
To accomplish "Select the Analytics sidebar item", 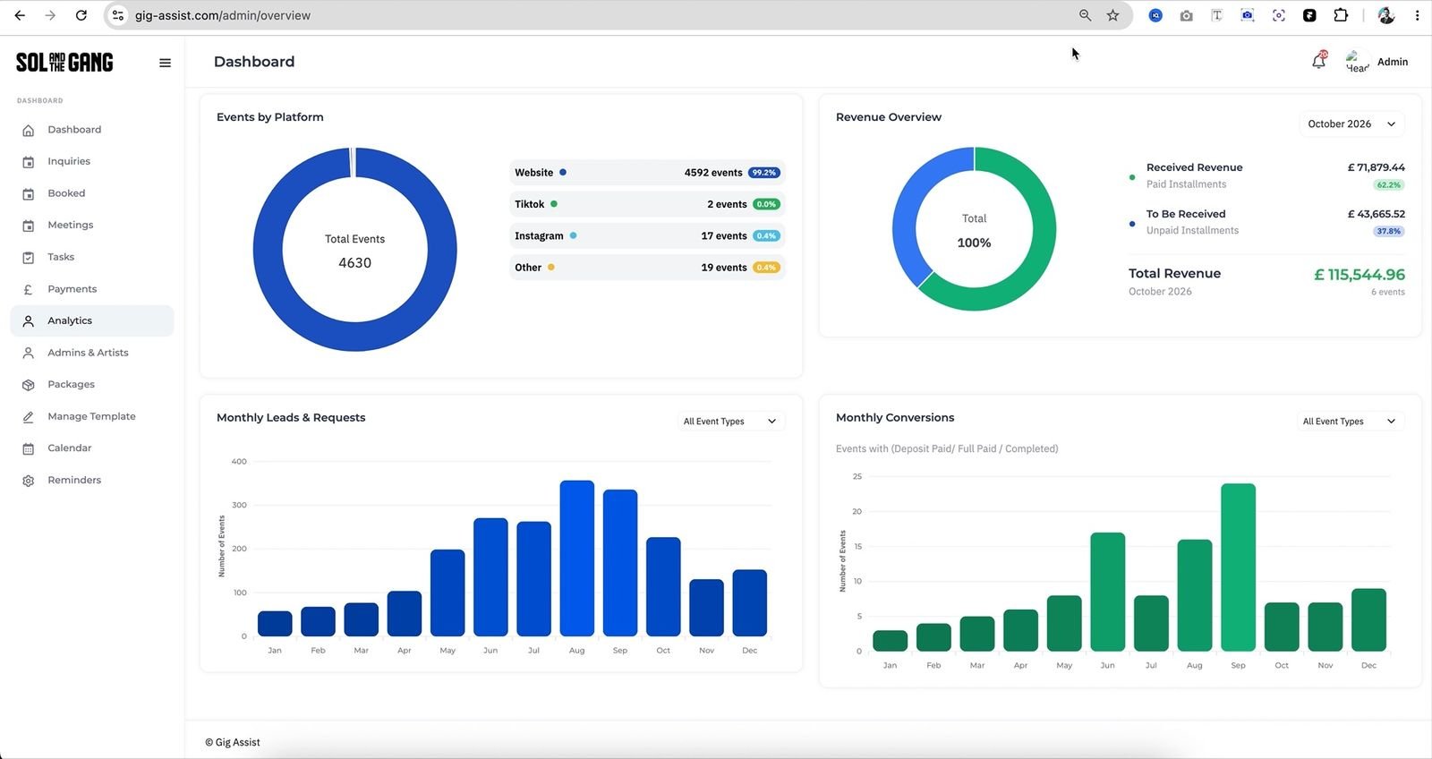I will (92, 321).
